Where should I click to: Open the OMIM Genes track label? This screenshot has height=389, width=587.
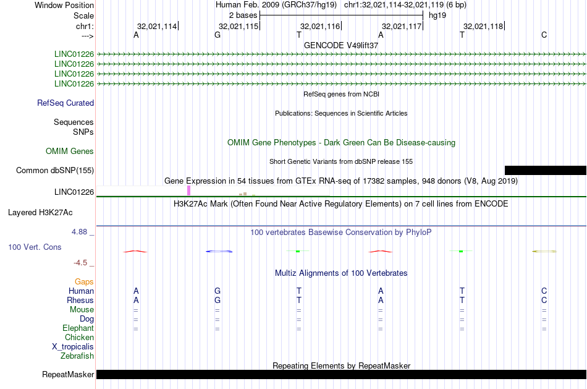point(70,151)
